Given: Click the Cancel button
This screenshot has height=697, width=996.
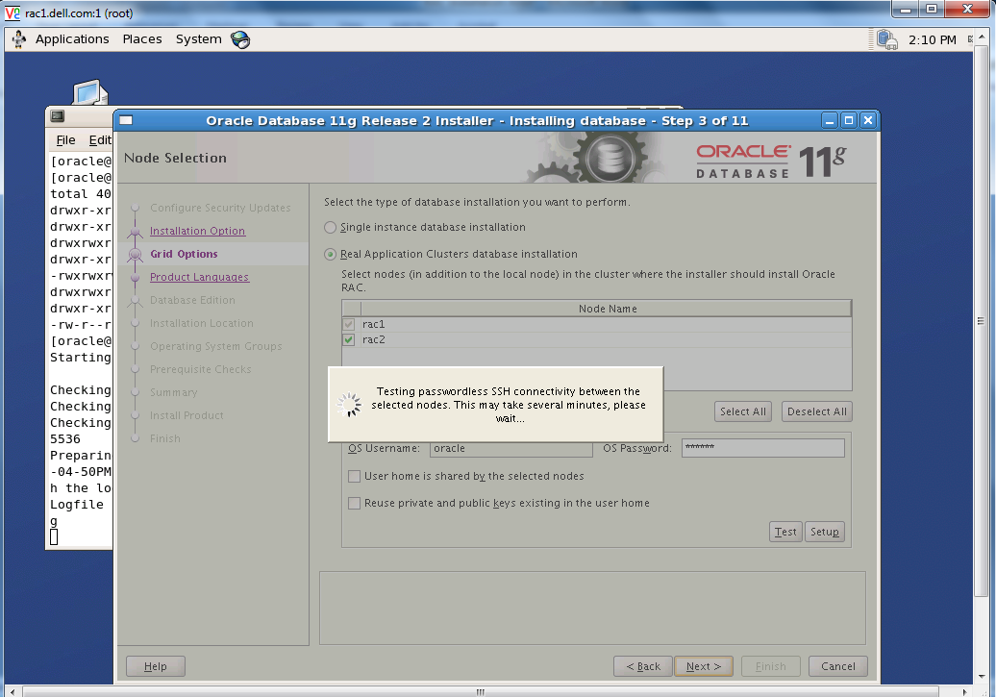Looking at the screenshot, I should pyautogui.click(x=837, y=666).
